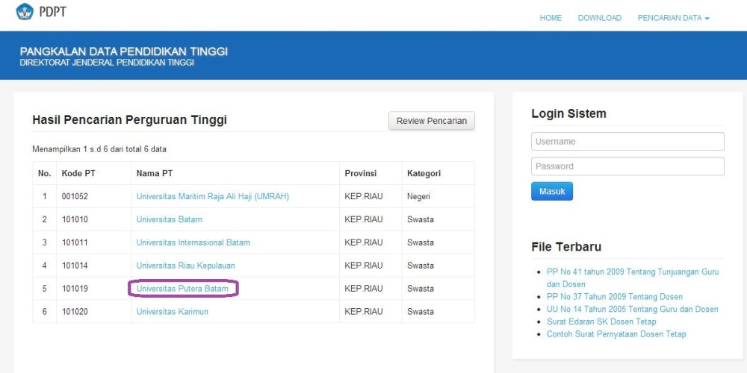Select the PDPT brand text
747x373 pixels.
(x=53, y=12)
